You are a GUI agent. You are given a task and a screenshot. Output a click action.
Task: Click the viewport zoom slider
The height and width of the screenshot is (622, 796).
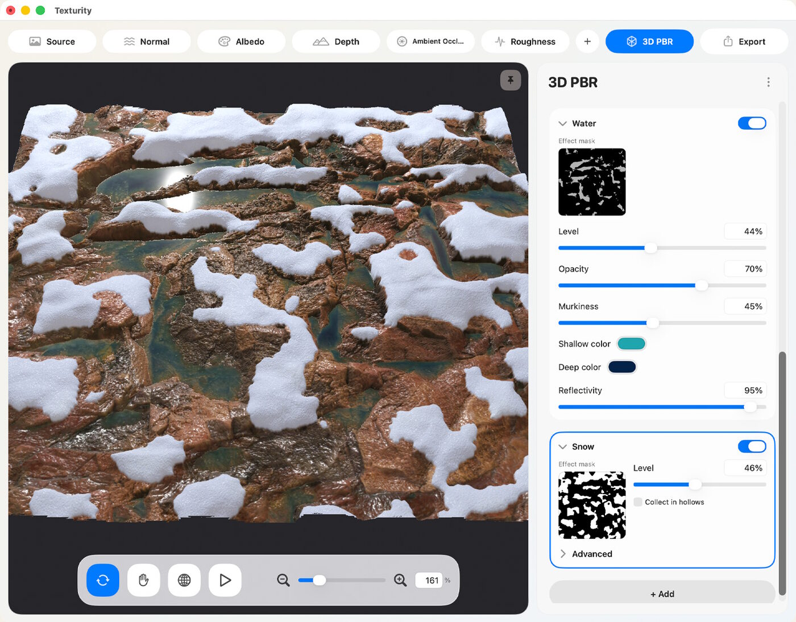tap(342, 580)
